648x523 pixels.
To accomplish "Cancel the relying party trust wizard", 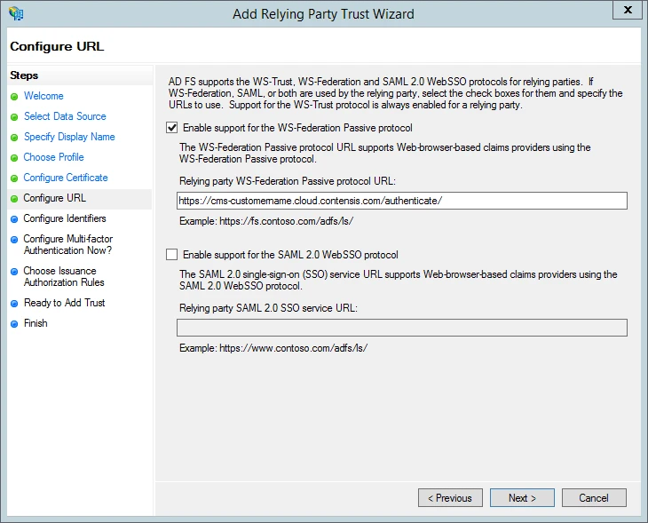I will click(594, 498).
